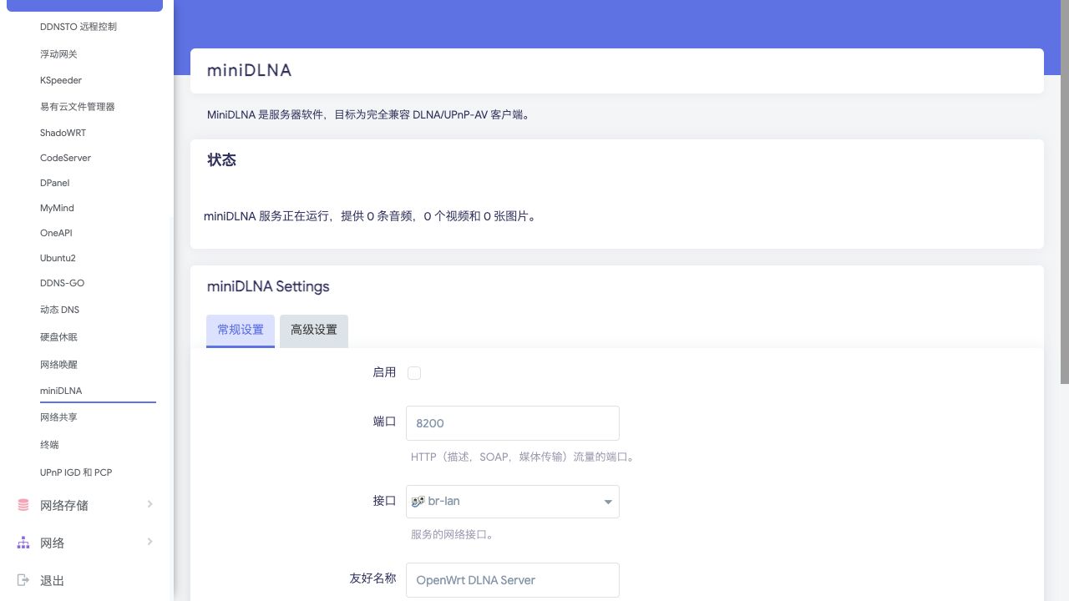This screenshot has width=1069, height=601.
Task: Open UPnP IGD 和 PCP page
Action: pyautogui.click(x=76, y=472)
